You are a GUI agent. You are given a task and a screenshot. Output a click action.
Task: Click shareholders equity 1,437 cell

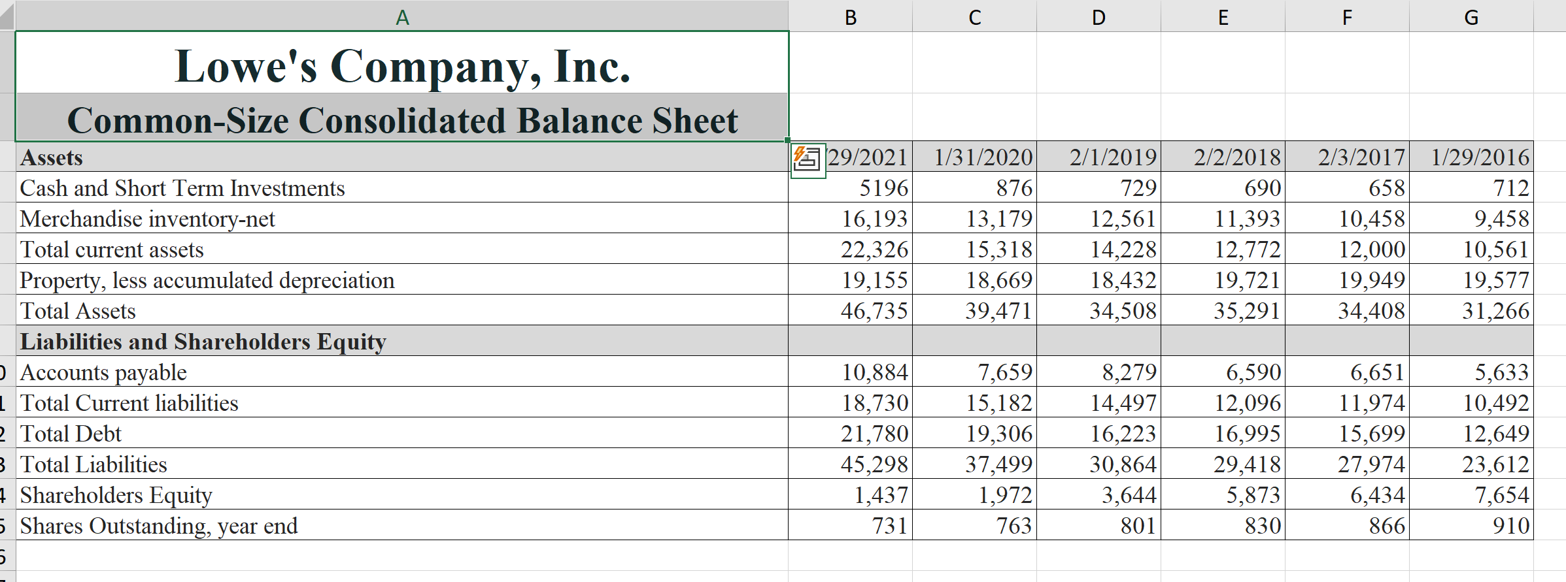pos(851,494)
